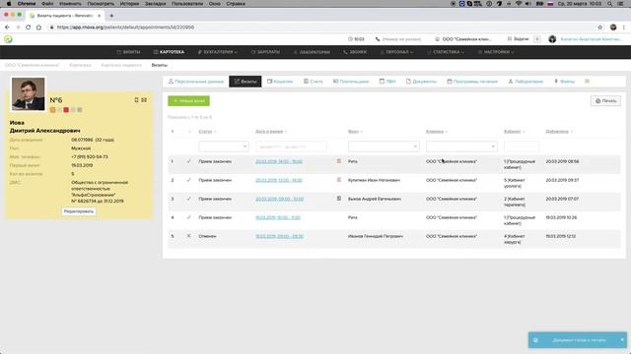Click the envelope icon on patient card
This screenshot has width=631, height=354.
tap(144, 100)
